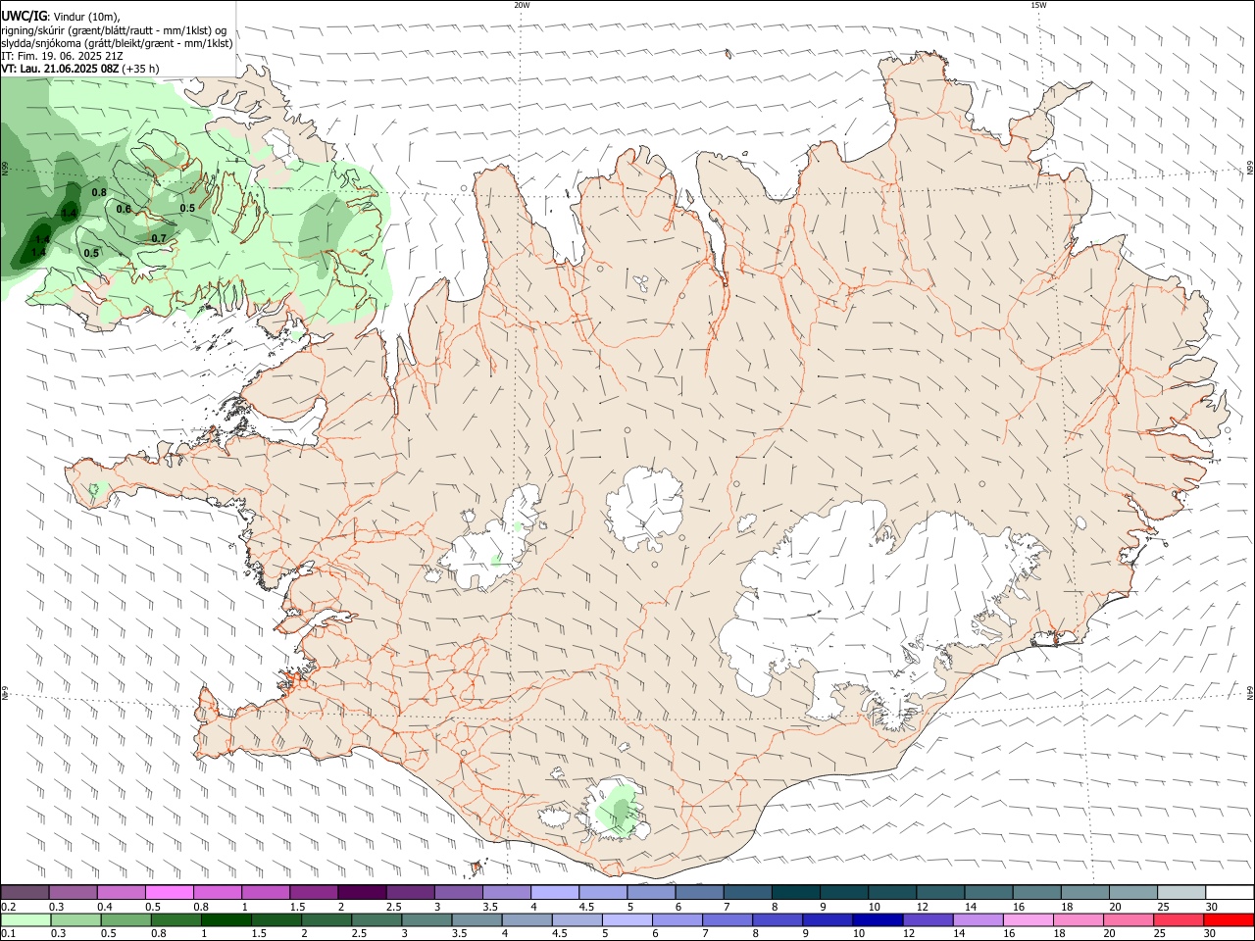The width and height of the screenshot is (1255, 941).
Task: Select the darkest purple swatch labeled 2 in upper legend
Action: 361,892
